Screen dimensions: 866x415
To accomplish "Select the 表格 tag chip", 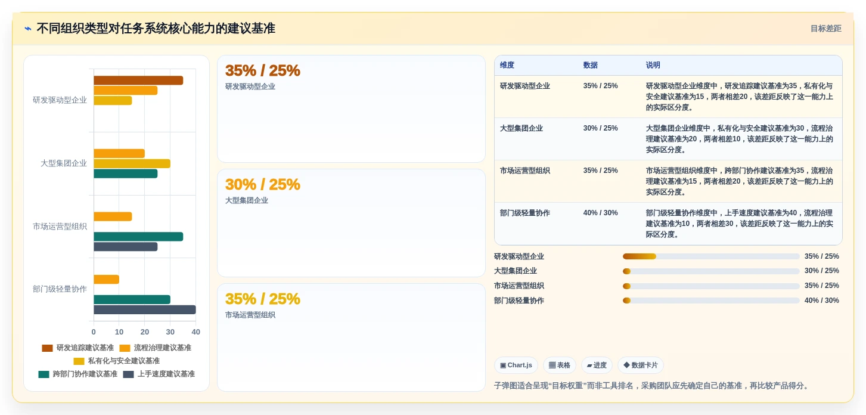I will [559, 365].
